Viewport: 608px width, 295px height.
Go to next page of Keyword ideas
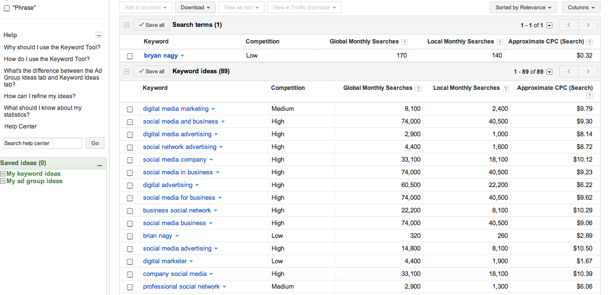[x=588, y=71]
